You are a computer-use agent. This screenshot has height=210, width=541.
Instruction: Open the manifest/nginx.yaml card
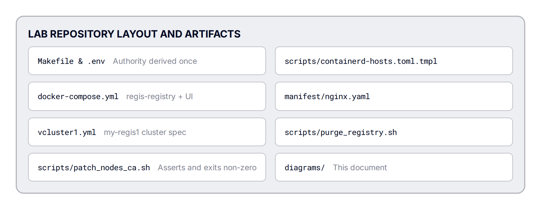click(x=394, y=96)
